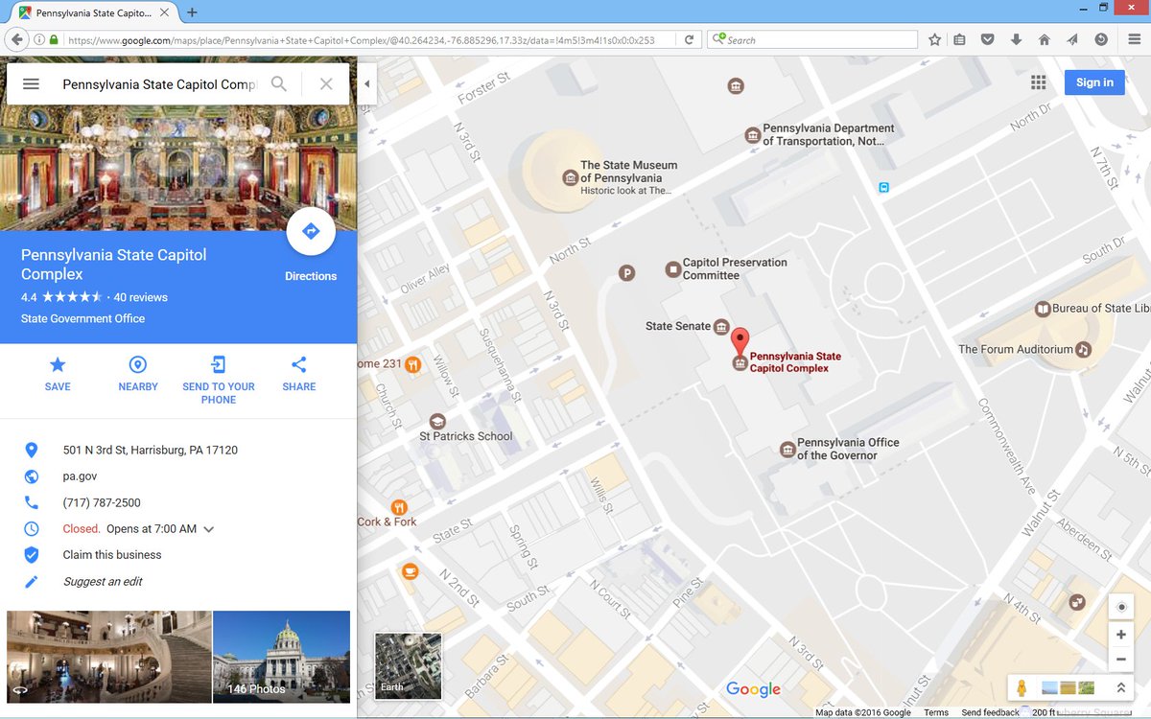This screenshot has height=719, width=1151.
Task: Click the red Capitol Complex pin
Action: point(740,342)
